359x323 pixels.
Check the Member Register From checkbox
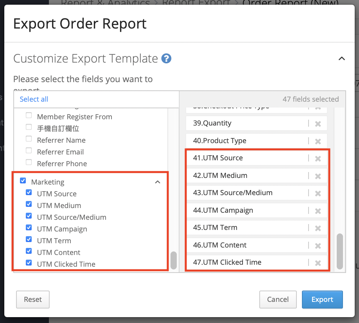[x=29, y=115]
